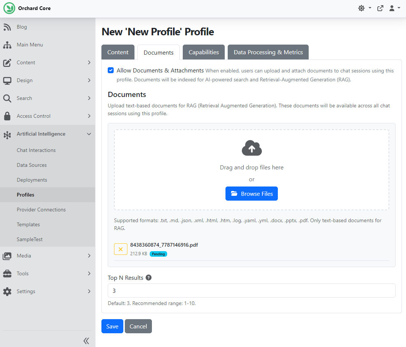
Task: Click the Documents section heading
Action: pos(127,94)
